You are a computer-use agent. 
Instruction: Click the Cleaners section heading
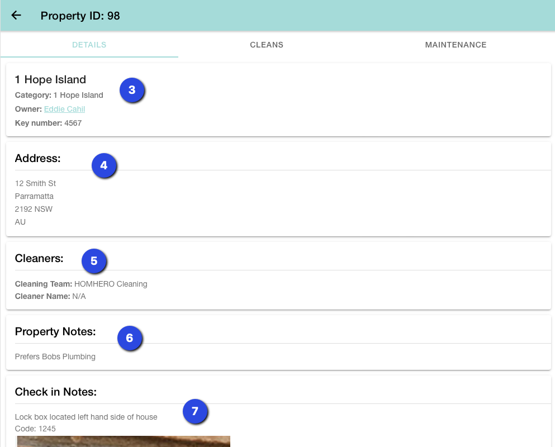39,258
